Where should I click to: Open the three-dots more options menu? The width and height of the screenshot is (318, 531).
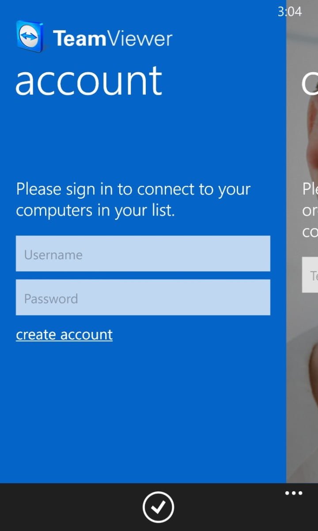(294, 493)
